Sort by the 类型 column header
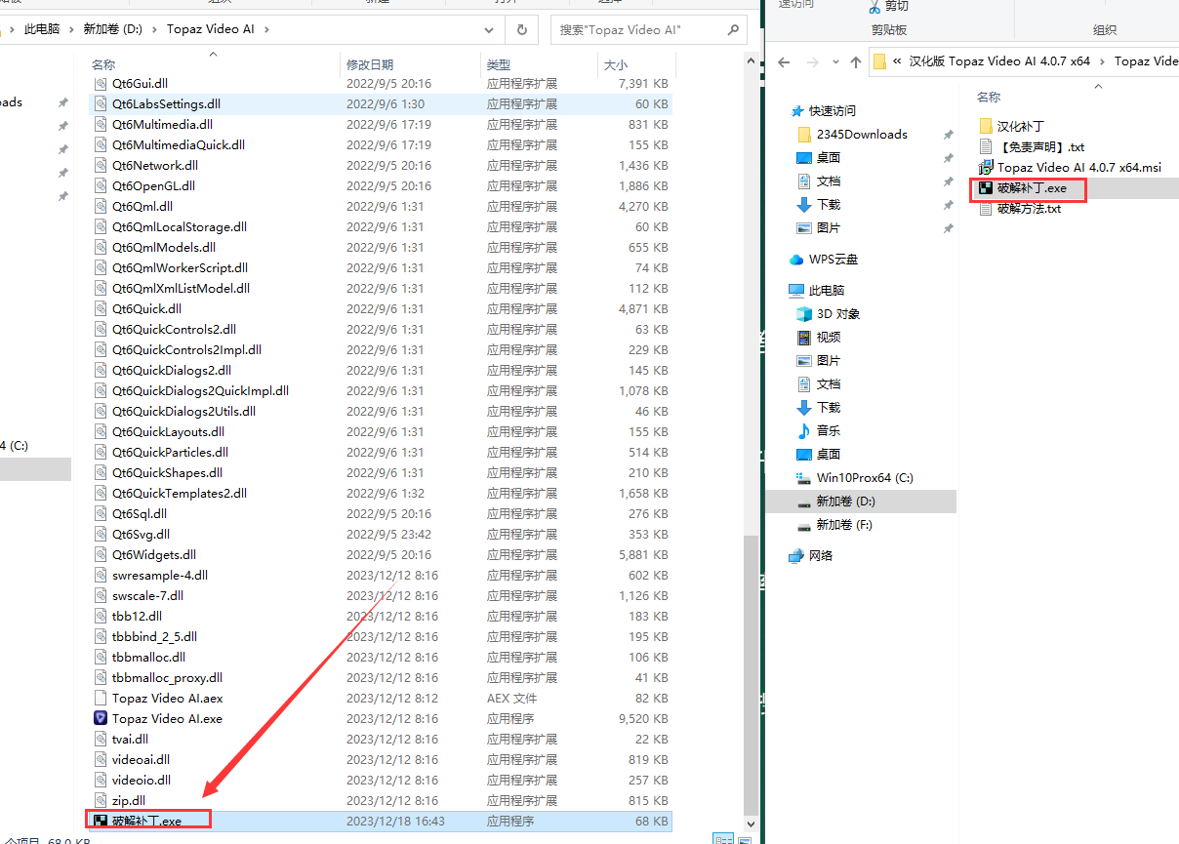 [498, 64]
